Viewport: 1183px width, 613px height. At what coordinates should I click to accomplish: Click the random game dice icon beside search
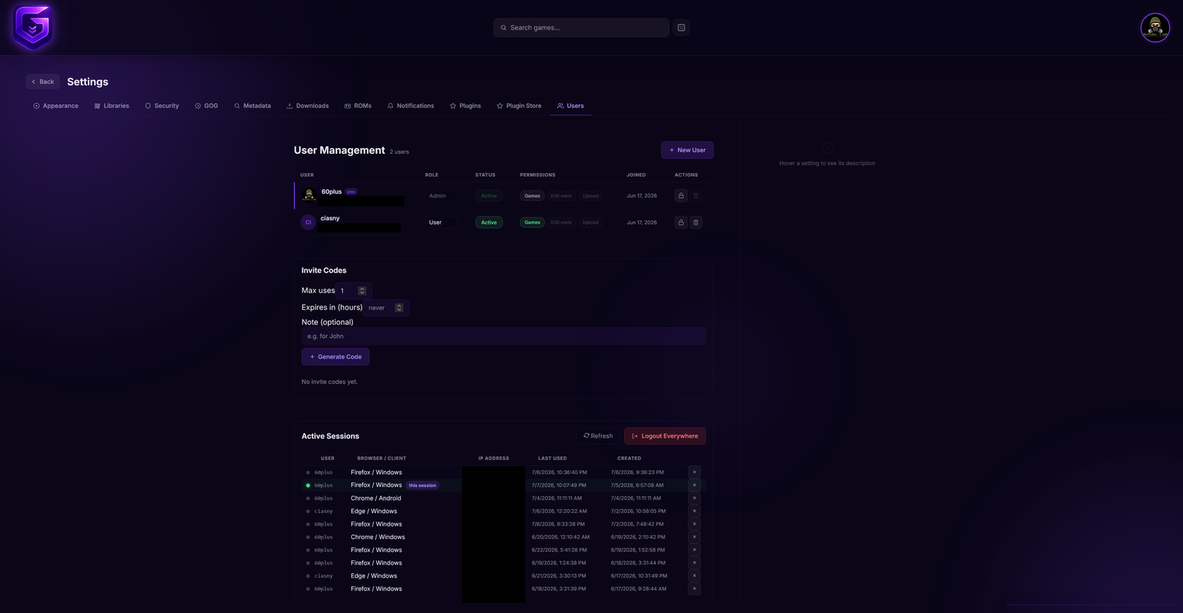click(x=681, y=27)
